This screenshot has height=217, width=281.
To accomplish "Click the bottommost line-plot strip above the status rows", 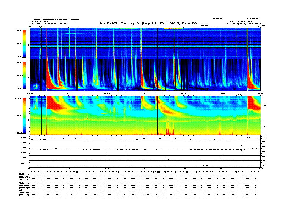I will [145, 164].
